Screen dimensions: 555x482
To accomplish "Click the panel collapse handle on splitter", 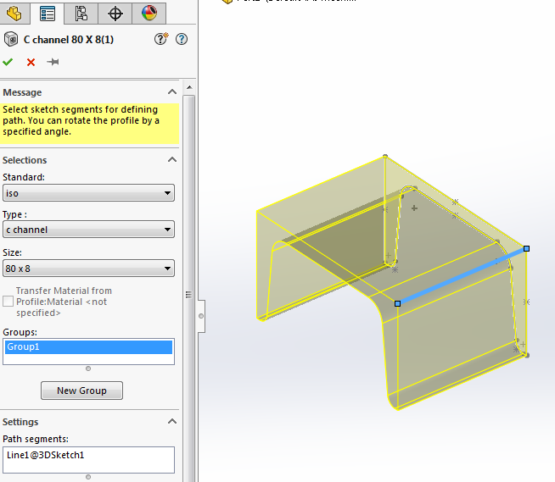I will click(x=200, y=316).
